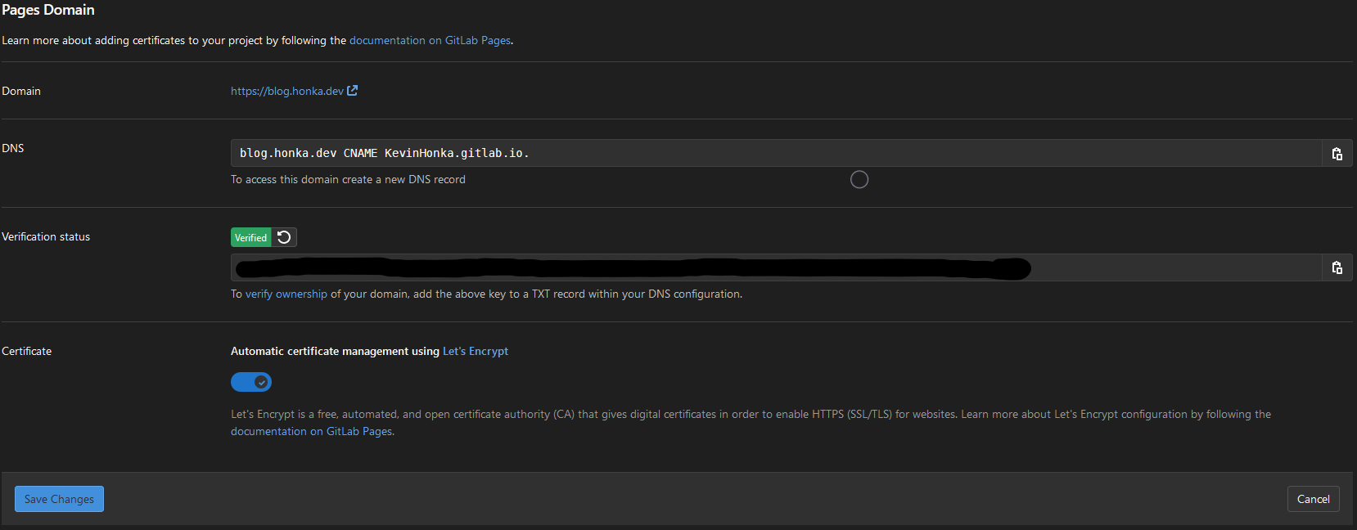Copy the DNS CNAME record to clipboard
The image size is (1357, 530).
(1337, 154)
